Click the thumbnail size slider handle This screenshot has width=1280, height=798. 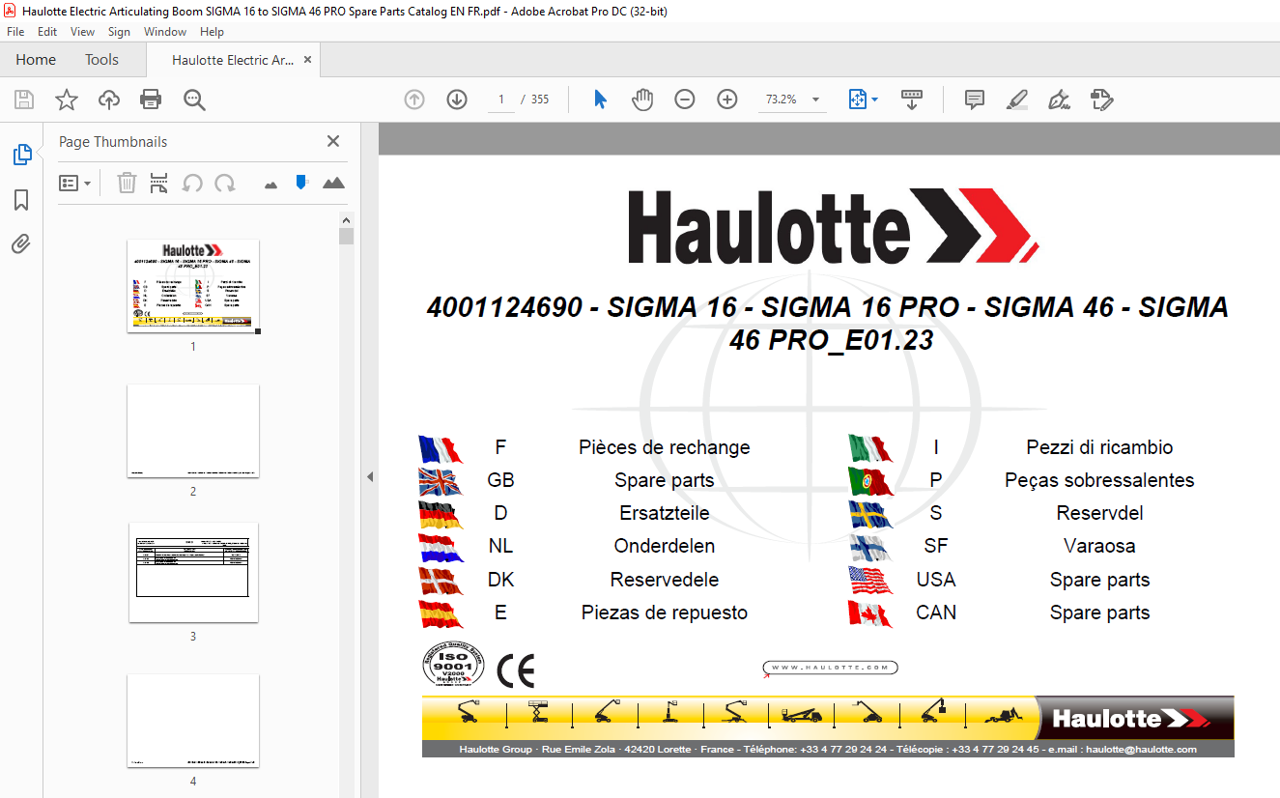click(x=301, y=183)
